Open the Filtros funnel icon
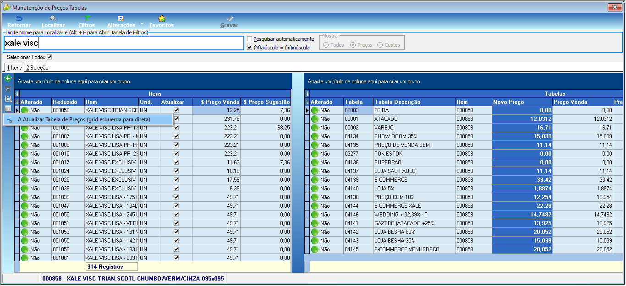The image size is (626, 286). [87, 18]
